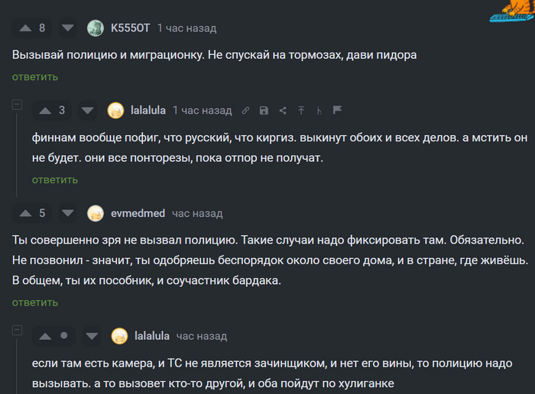The image size is (535, 394).
Task: Downvote lalalula's first reply with rating 3
Action: pos(88,111)
